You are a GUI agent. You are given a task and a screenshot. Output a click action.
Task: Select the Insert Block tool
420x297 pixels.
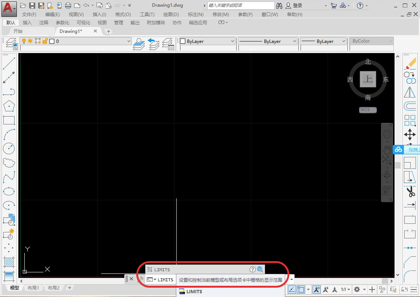(9, 220)
